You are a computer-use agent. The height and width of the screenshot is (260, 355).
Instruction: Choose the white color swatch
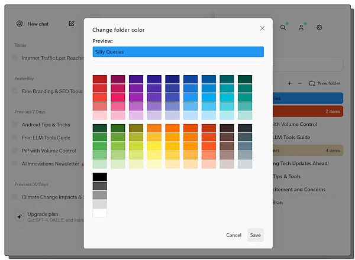coord(99,213)
